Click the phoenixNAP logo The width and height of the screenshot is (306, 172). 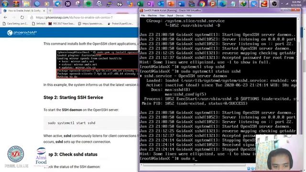(x=22, y=32)
